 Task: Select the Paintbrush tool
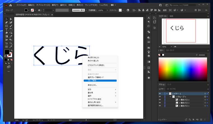(11, 26)
